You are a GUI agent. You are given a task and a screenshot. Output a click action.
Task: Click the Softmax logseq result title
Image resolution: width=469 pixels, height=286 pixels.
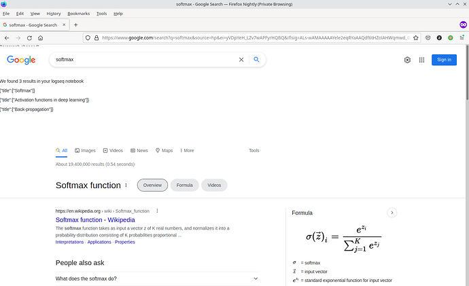[x=18, y=90]
